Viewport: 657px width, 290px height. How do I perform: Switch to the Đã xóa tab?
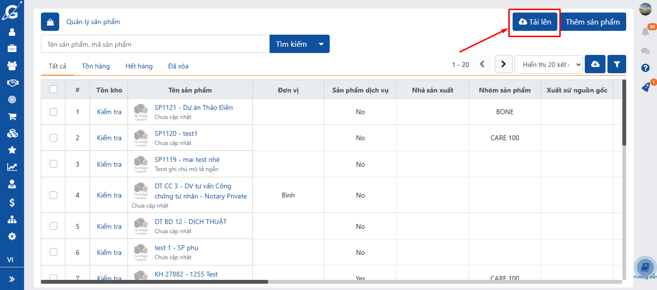click(x=178, y=66)
